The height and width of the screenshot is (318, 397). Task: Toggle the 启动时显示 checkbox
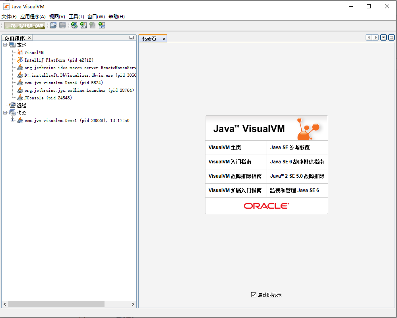pyautogui.click(x=254, y=295)
